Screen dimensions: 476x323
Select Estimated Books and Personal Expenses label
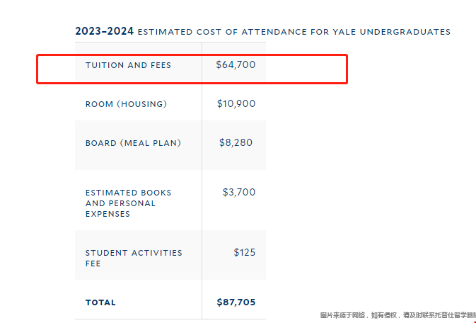coord(128,203)
